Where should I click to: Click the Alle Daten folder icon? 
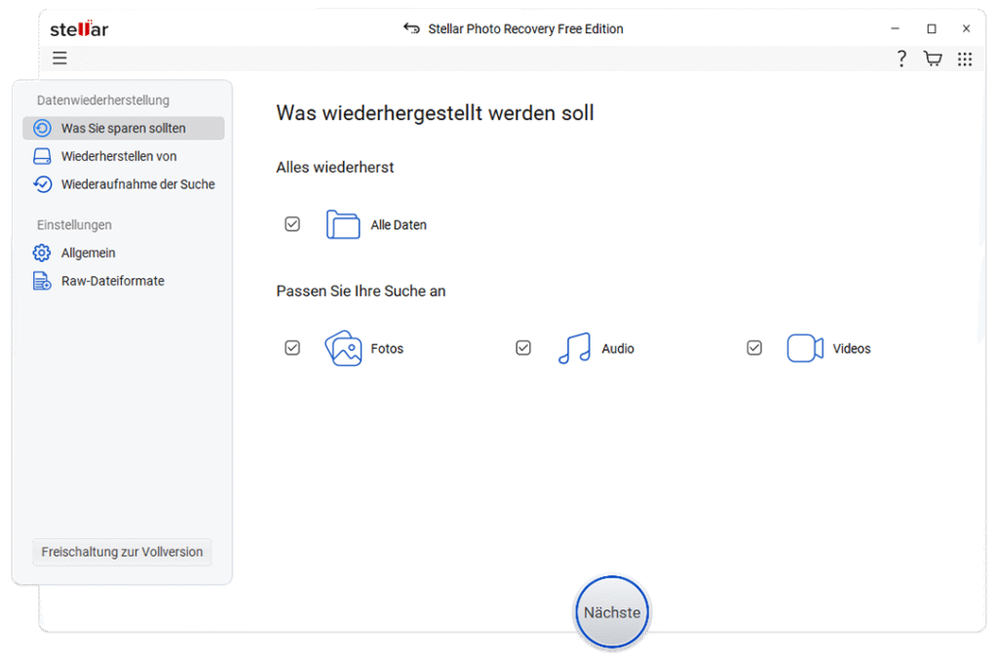coord(342,224)
